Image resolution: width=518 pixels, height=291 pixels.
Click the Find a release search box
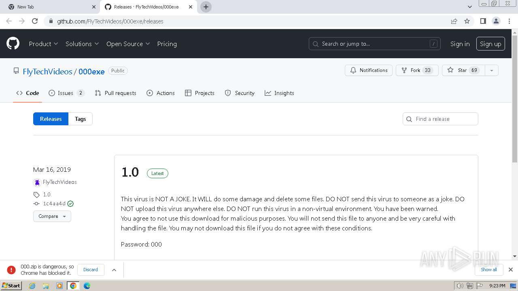tap(440, 119)
